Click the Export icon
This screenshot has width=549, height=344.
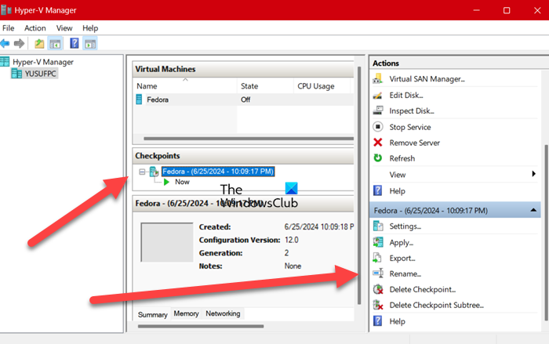tap(377, 259)
